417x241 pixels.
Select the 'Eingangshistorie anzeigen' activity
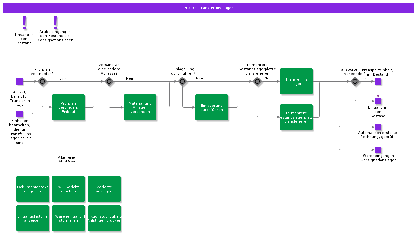pos(33,218)
